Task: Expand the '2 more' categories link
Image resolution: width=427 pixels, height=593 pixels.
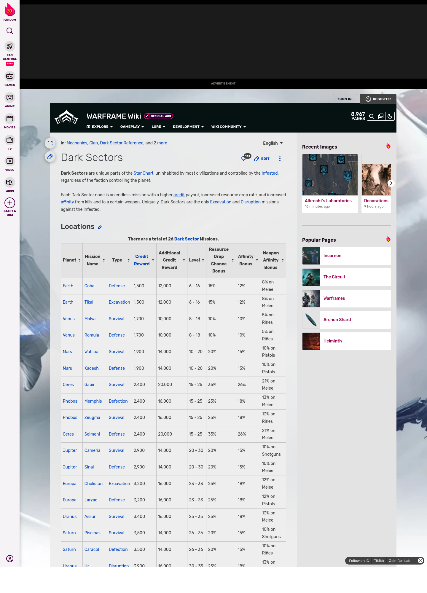Action: (160, 143)
